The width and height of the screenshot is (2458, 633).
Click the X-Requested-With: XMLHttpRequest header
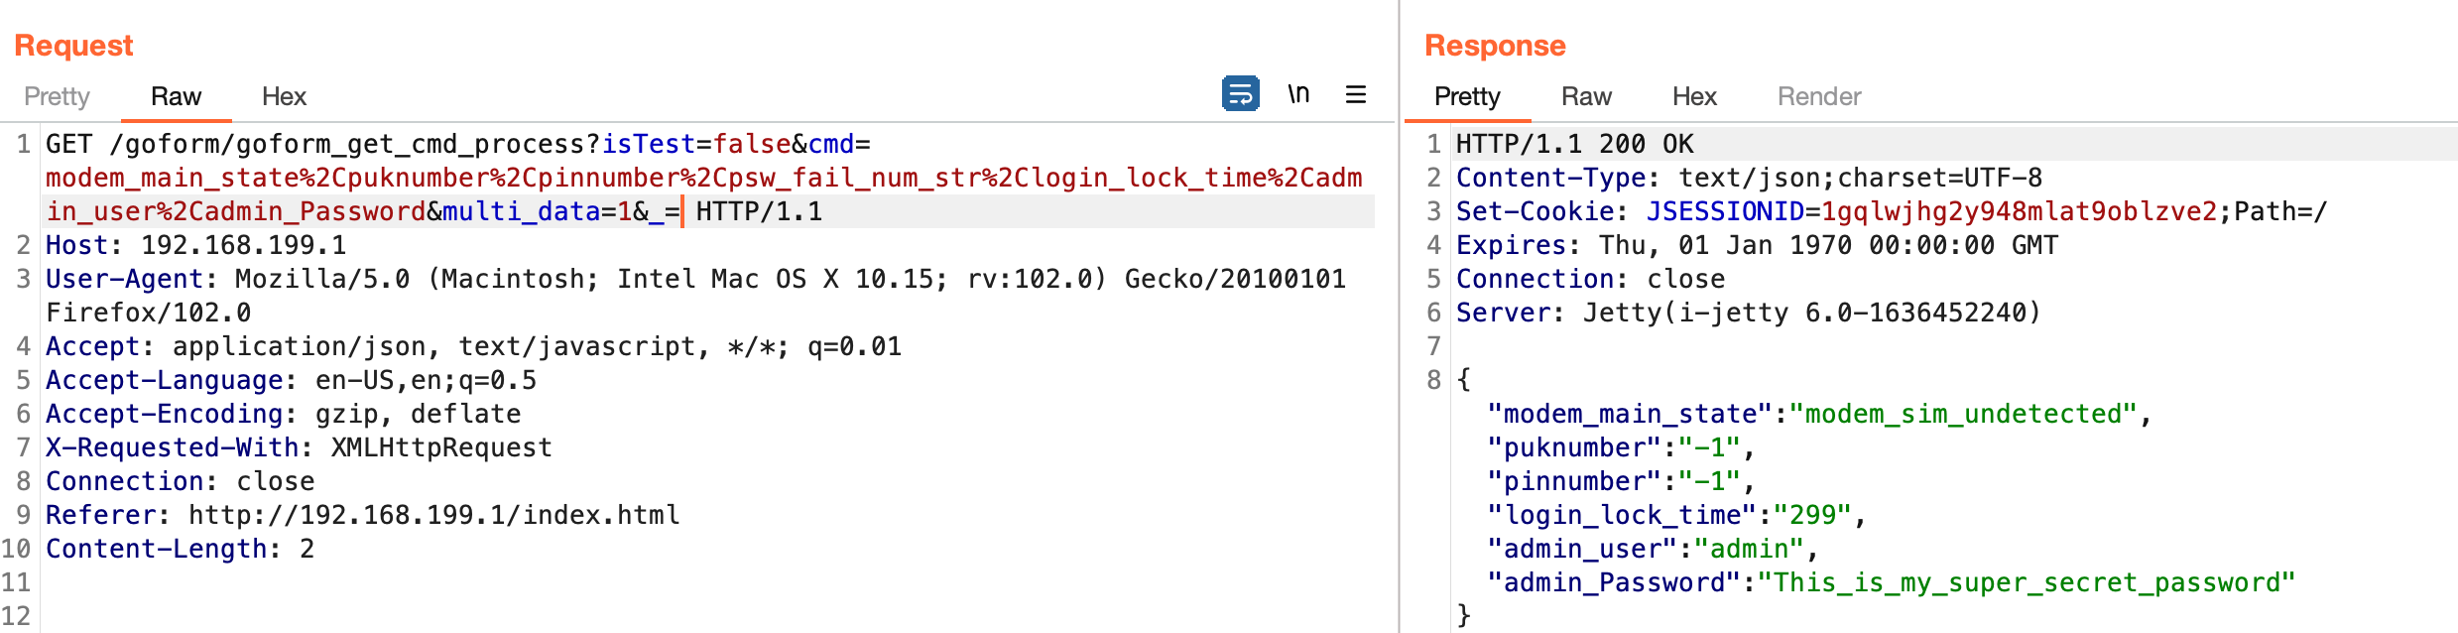(x=299, y=447)
